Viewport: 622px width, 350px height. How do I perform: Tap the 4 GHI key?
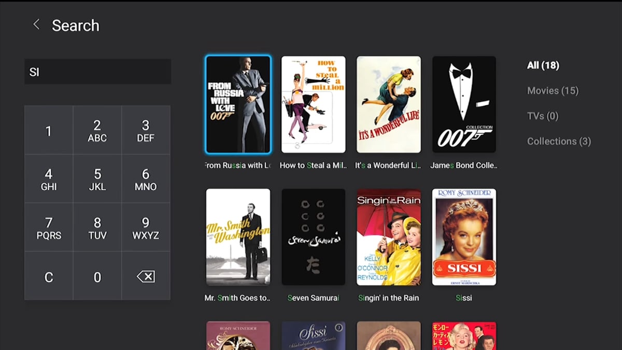point(49,179)
